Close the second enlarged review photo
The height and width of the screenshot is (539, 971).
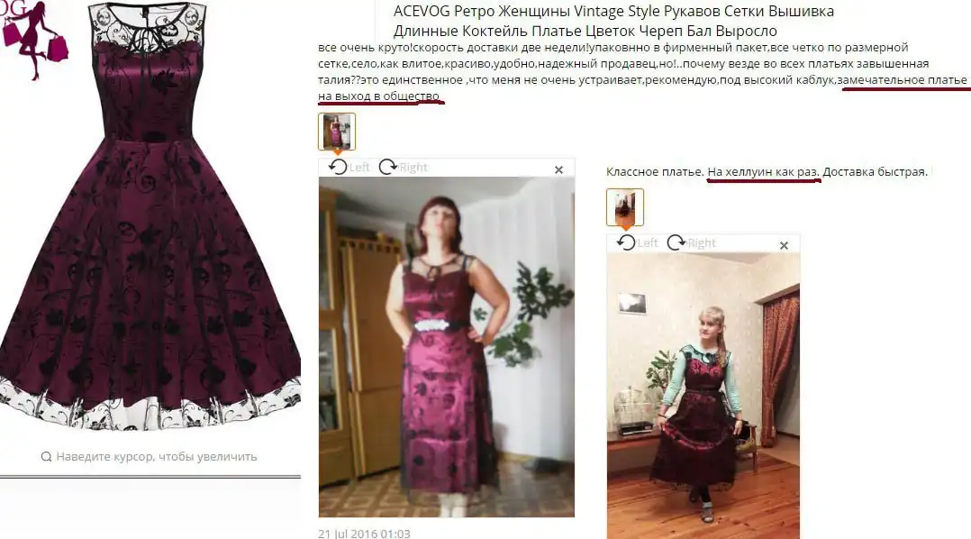[784, 246]
